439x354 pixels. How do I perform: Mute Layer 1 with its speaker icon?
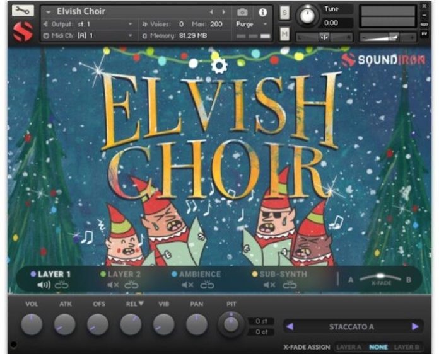pos(44,285)
